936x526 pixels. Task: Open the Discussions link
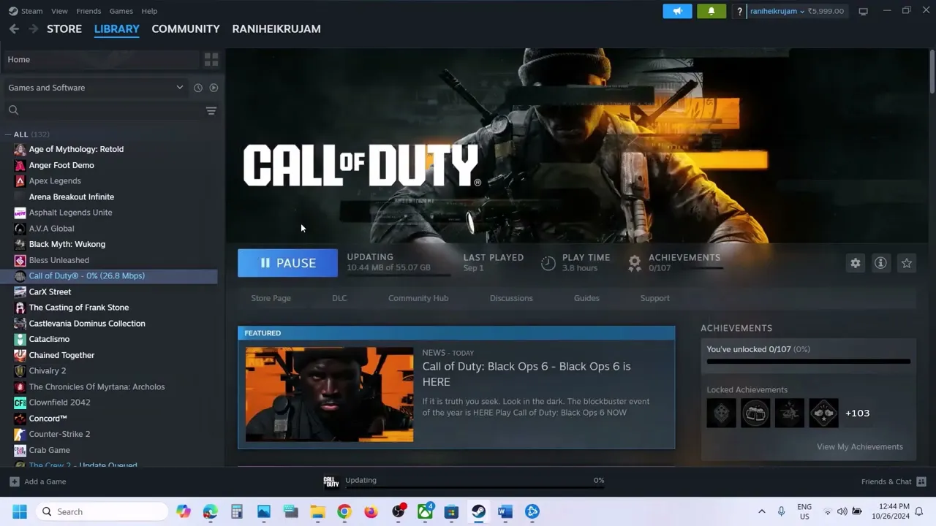pyautogui.click(x=511, y=298)
